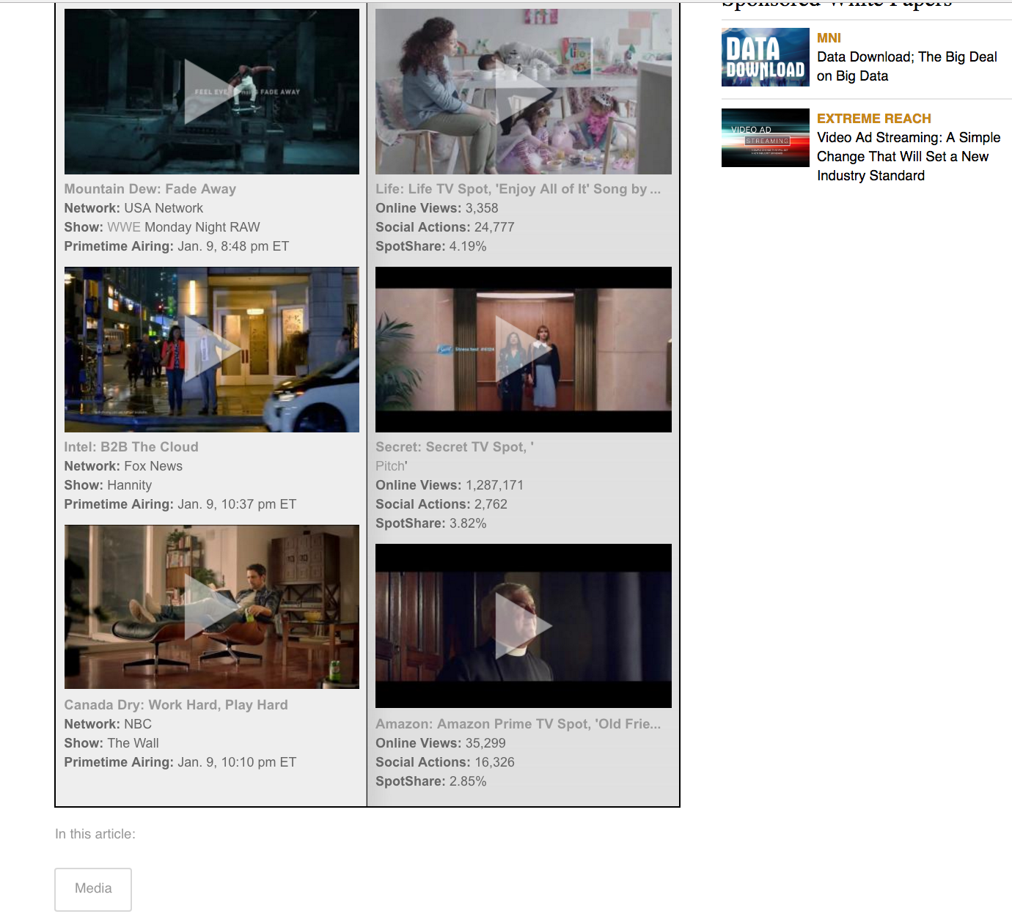Select the 'Network: NBC' text
The width and height of the screenshot is (1012, 922).
pos(108,724)
